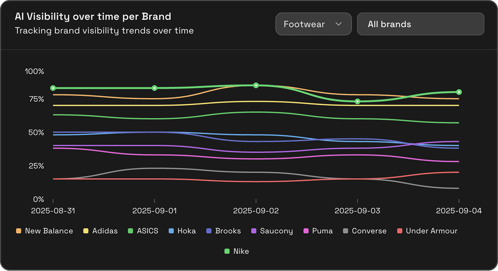
Task: Click Nike data point on 2025-09-04
Action: [x=459, y=92]
